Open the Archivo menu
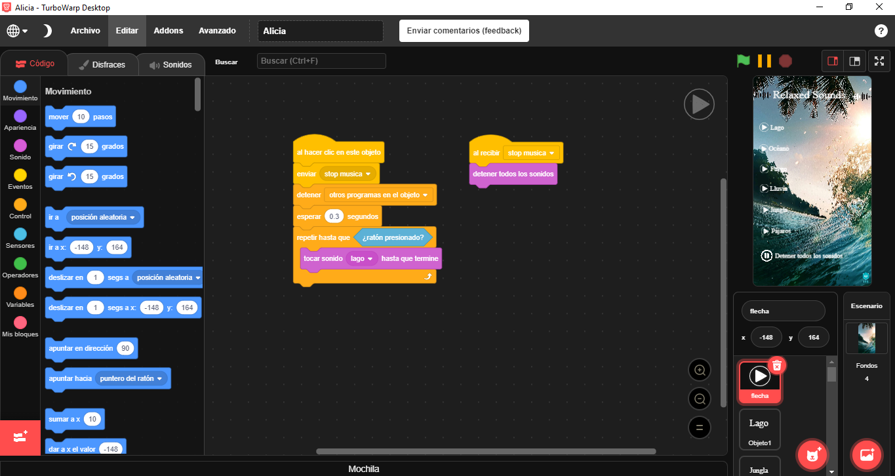Screen dimensions: 895x476 (x=85, y=31)
